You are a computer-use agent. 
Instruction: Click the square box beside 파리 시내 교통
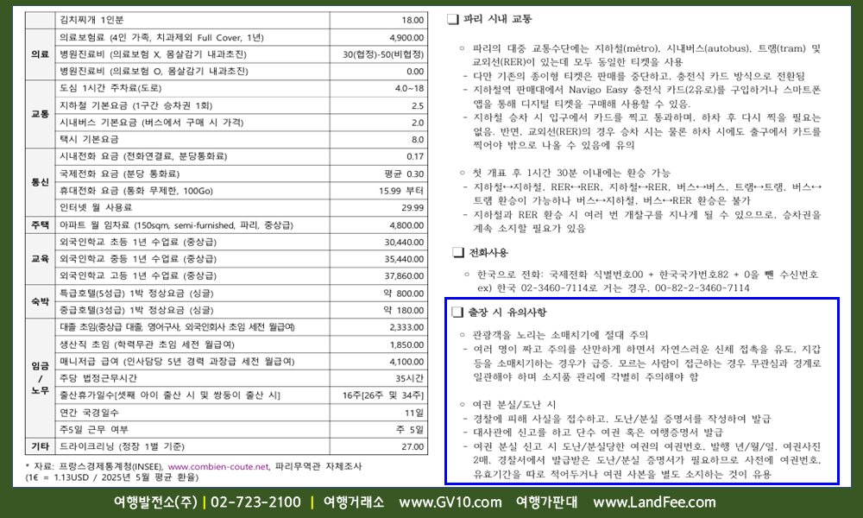tap(454, 18)
